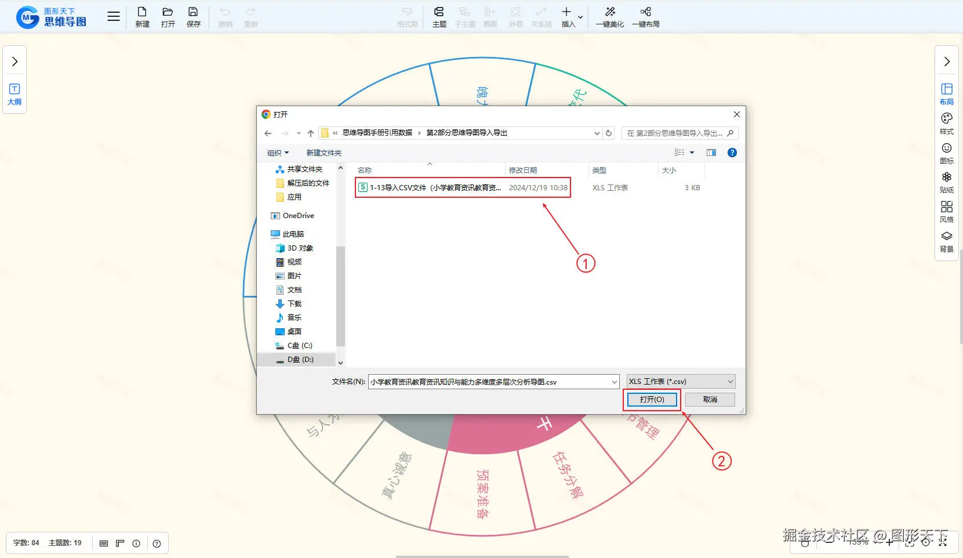This screenshot has width=963, height=558.
Task: Select the C盘 (C:) drive
Action: [x=294, y=346]
